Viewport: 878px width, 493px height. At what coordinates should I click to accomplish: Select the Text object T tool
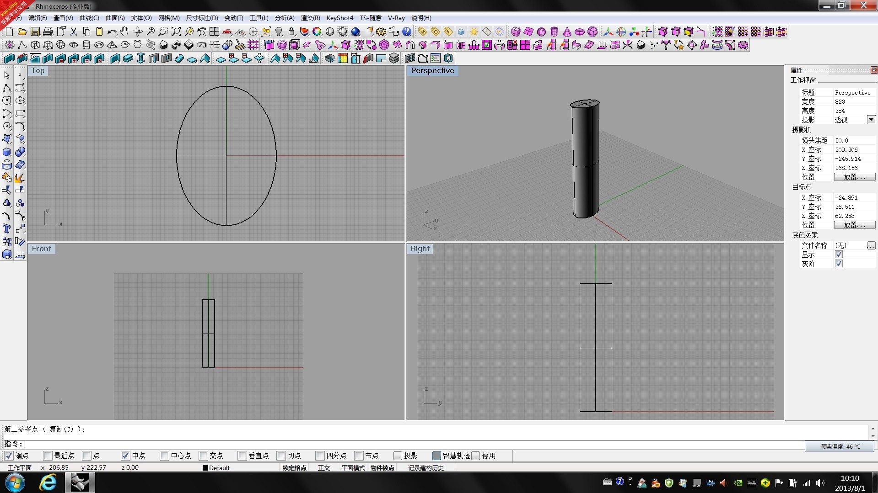(7, 228)
